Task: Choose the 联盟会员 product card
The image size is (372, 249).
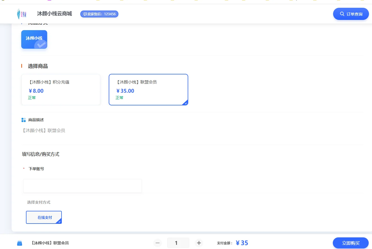Action: coord(148,90)
